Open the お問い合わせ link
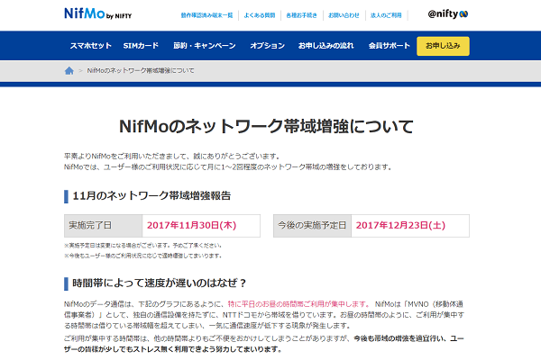Image resolution: width=541 pixels, height=360 pixels. pyautogui.click(x=344, y=15)
